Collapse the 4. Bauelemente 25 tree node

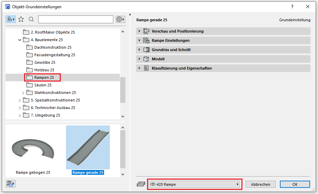tap(20, 40)
